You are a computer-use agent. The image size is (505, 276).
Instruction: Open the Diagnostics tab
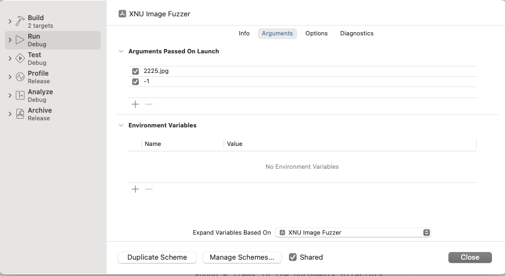[356, 33]
